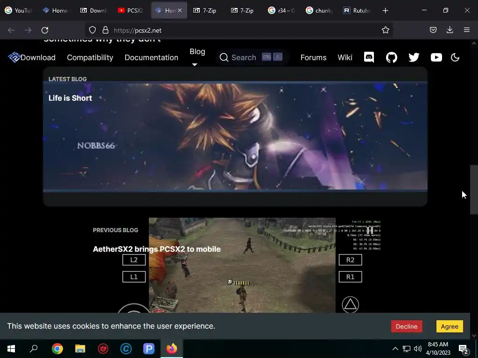Open File Explorer from taskbar
Screen dimensions: 478x358
(80, 349)
